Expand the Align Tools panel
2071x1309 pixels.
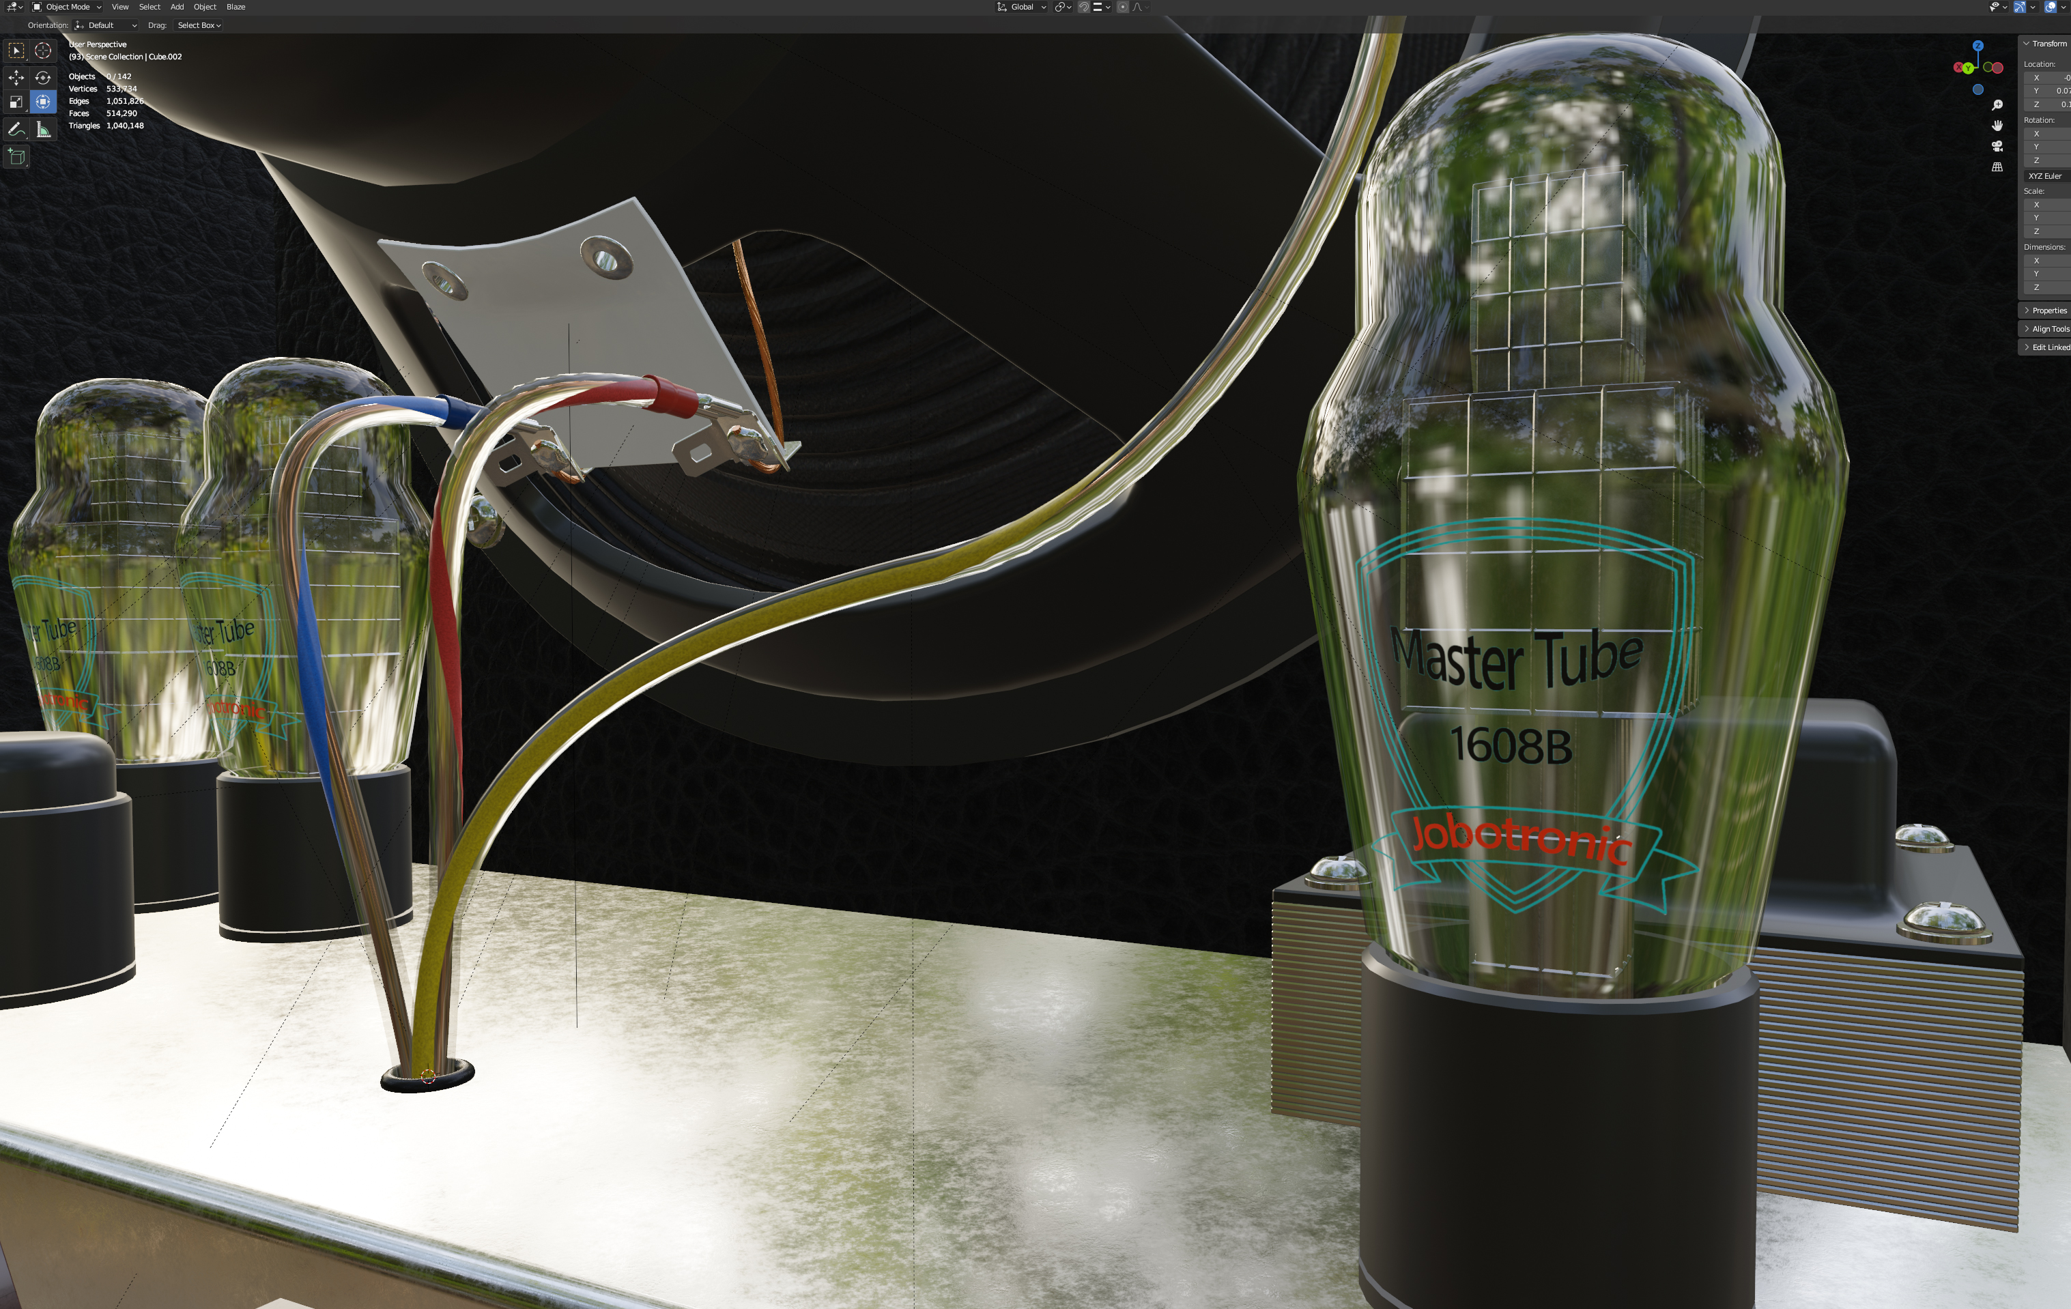2047,328
